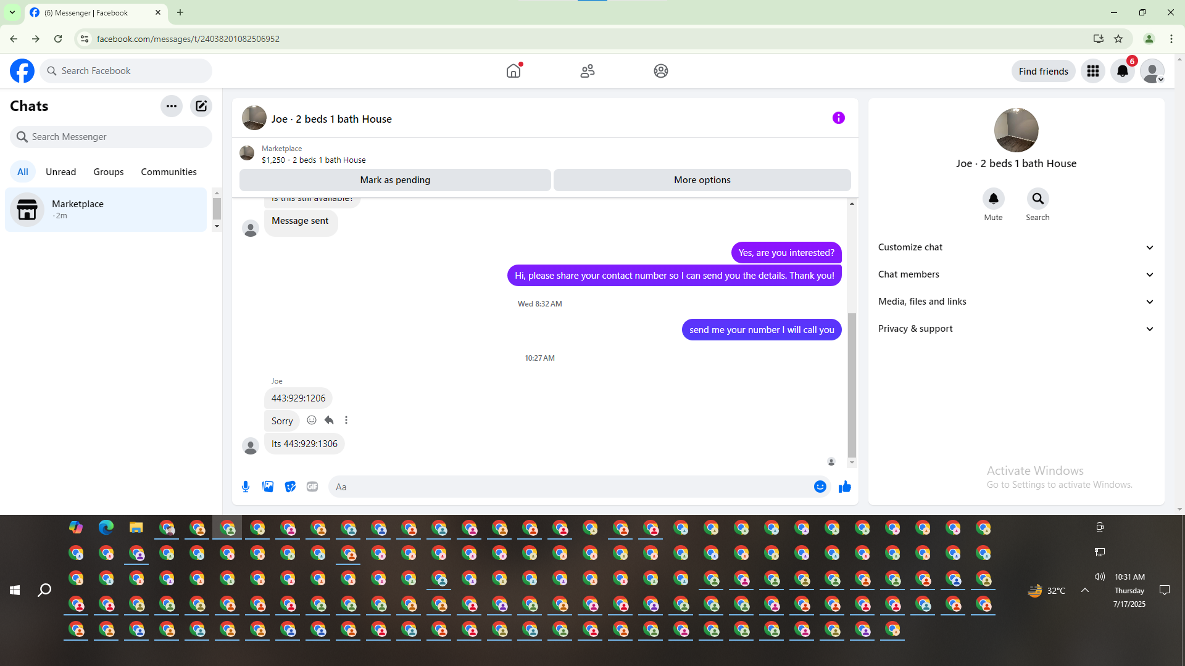The image size is (1185, 666).
Task: React to the Sorry message
Action: 312,420
